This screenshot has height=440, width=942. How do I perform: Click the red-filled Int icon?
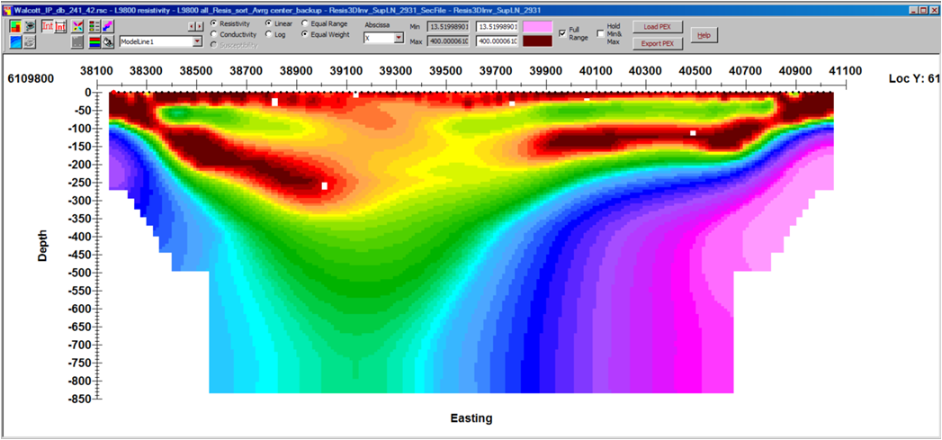pos(60,26)
